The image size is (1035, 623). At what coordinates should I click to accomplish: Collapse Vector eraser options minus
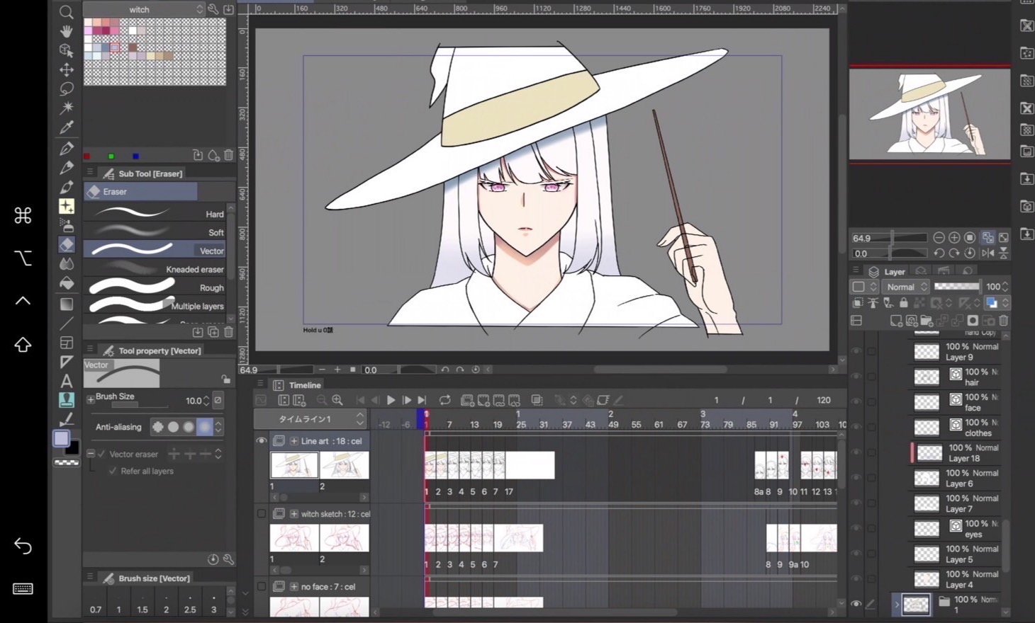click(x=90, y=453)
